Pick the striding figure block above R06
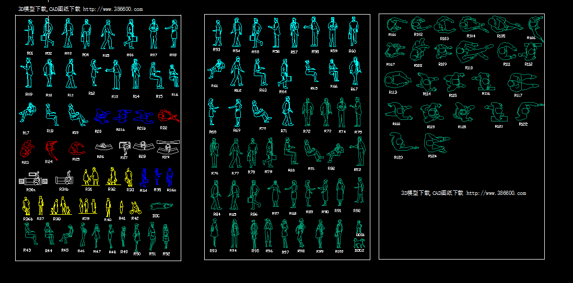Viewport: 573px width, 283px height. tap(131, 34)
